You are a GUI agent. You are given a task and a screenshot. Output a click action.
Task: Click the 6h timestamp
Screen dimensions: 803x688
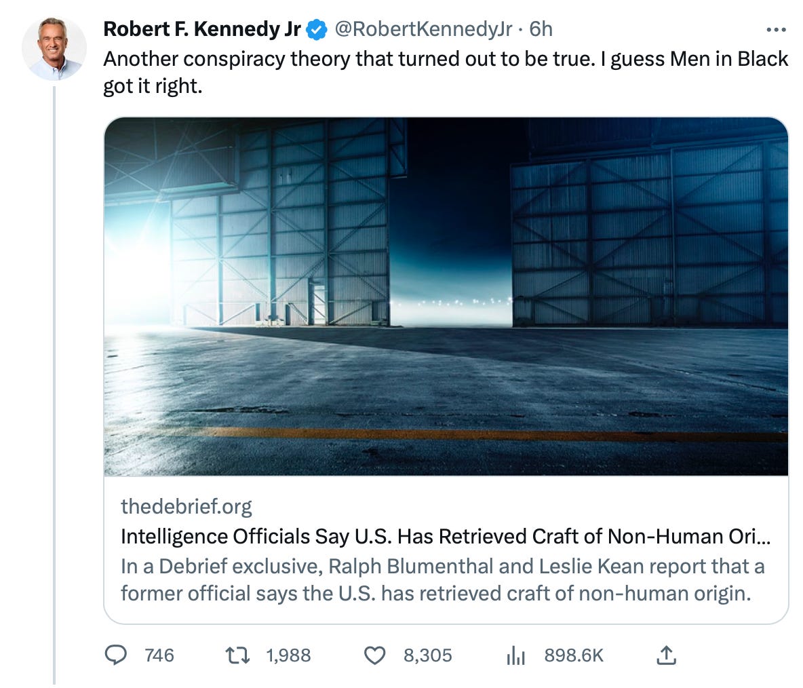(x=541, y=29)
